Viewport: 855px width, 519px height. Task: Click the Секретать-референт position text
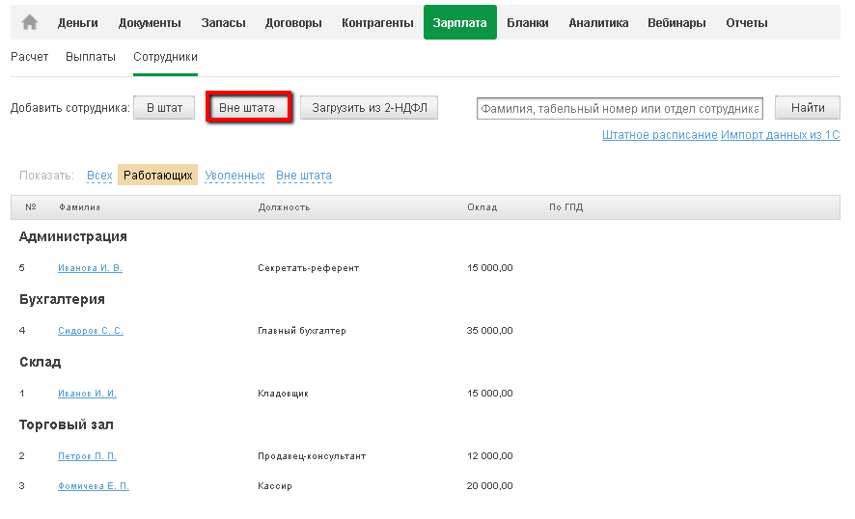tap(309, 267)
